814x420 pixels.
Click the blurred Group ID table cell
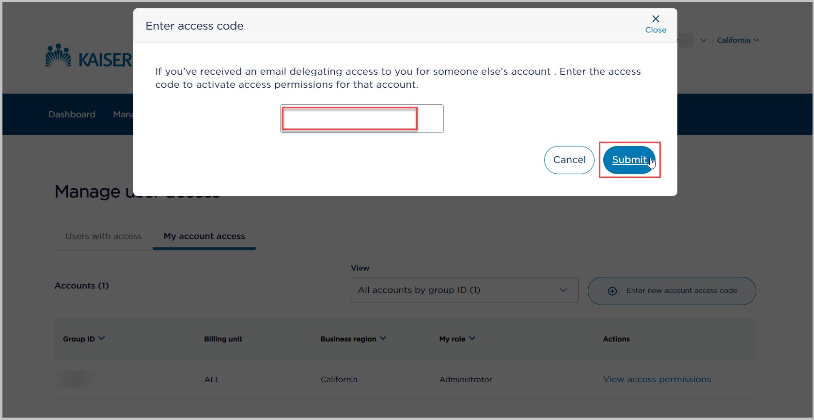pos(75,379)
